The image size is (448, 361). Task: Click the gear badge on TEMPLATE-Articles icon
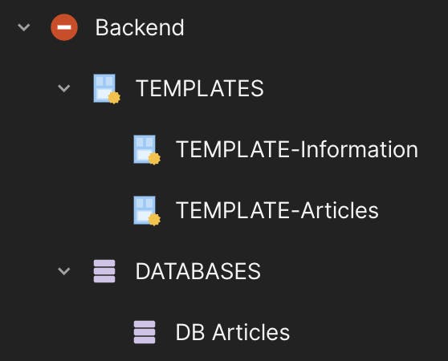click(155, 220)
